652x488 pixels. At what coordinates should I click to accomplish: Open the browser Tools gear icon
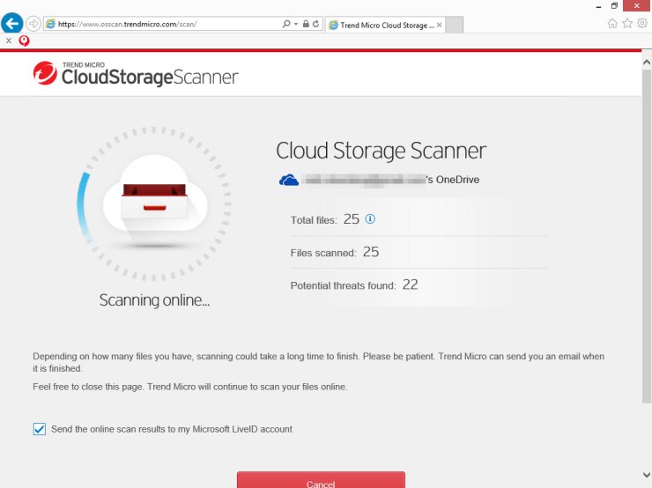(x=642, y=23)
